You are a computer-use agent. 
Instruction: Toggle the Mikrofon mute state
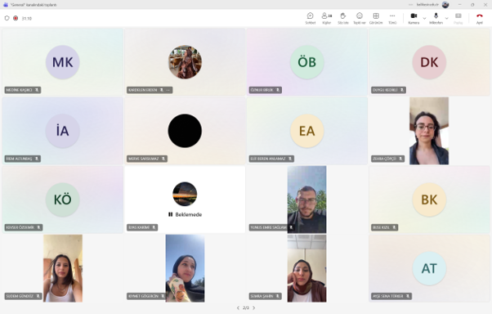tap(436, 18)
